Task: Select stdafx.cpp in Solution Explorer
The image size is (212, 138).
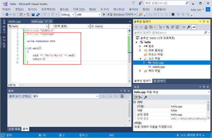Action: (x=158, y=67)
